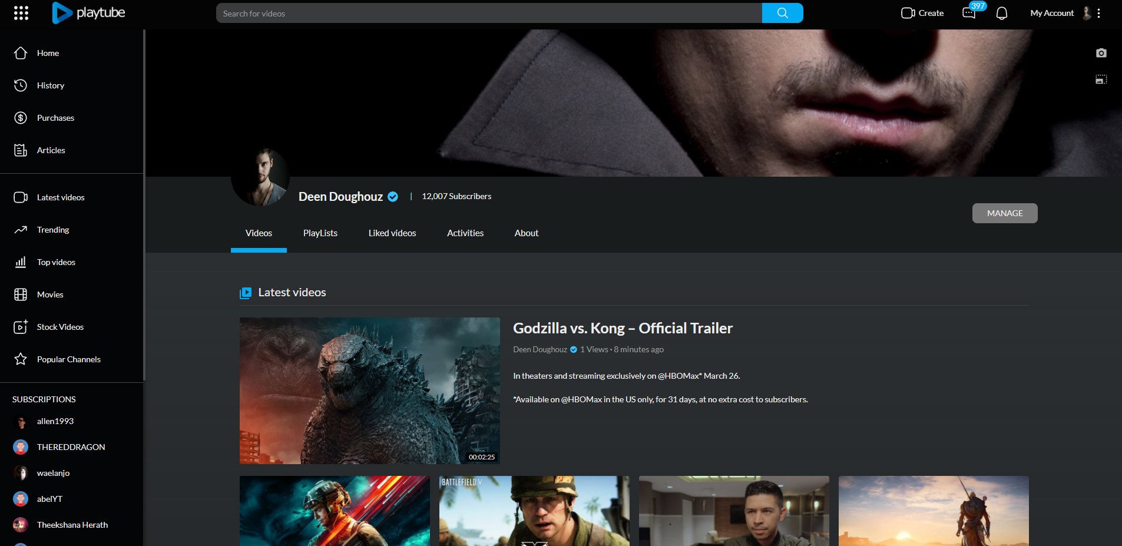Open Godzilla vs. Kong – Official Trailer title

pyautogui.click(x=623, y=328)
